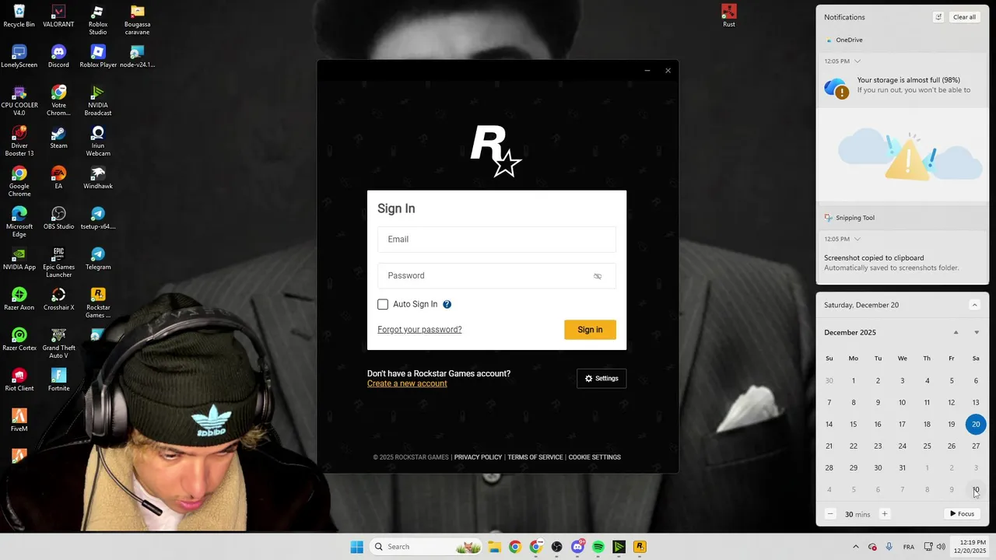Select the LonelyScreen desktop icon
The image size is (996, 560).
click(19, 57)
